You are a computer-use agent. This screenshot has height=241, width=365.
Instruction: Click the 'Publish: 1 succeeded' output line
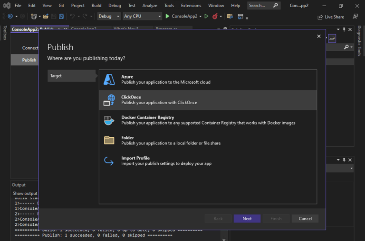(93, 235)
